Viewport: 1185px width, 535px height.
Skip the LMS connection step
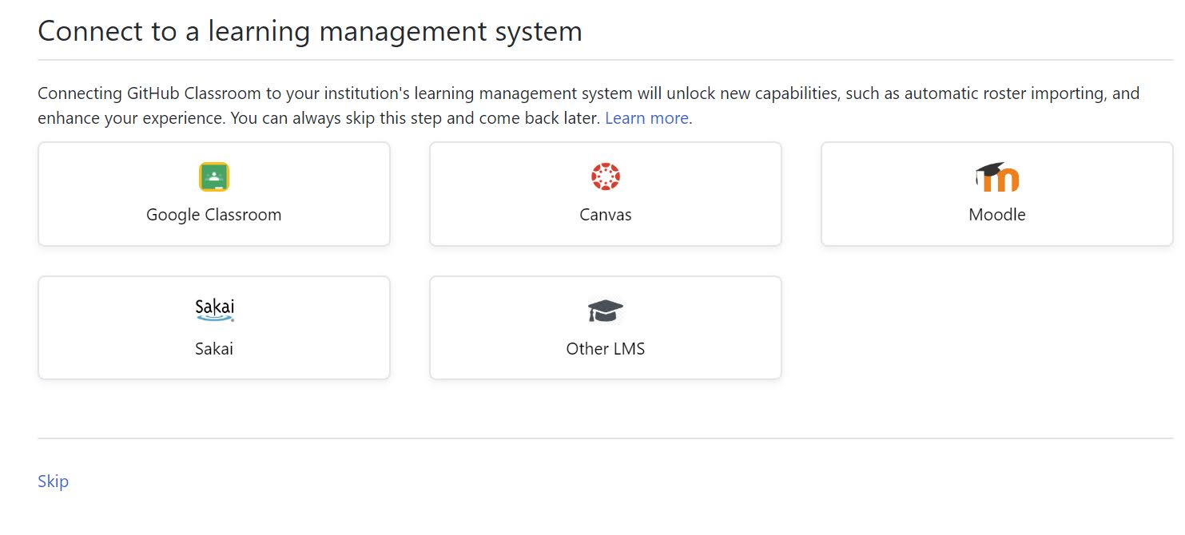[53, 481]
